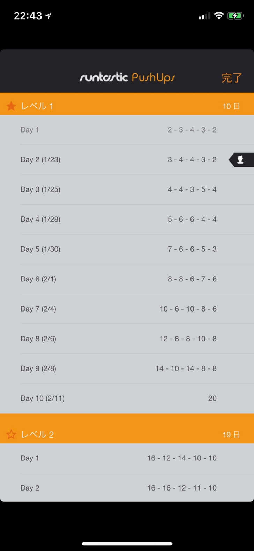Open the Day 7 (2/4) workout entry
Viewport: 254px width, 551px height.
pos(127,309)
